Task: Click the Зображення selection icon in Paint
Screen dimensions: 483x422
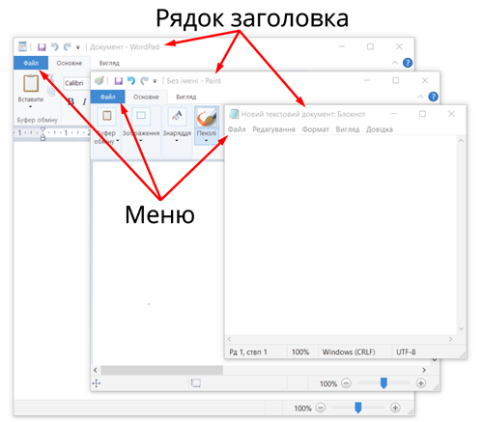Action: pos(141,116)
